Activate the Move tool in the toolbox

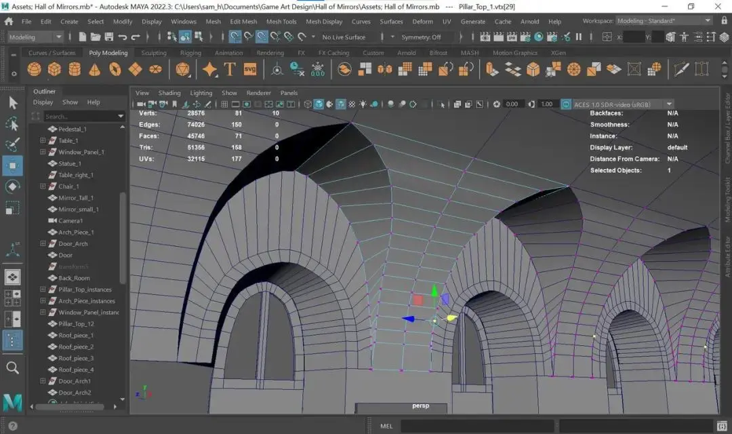[x=13, y=166]
